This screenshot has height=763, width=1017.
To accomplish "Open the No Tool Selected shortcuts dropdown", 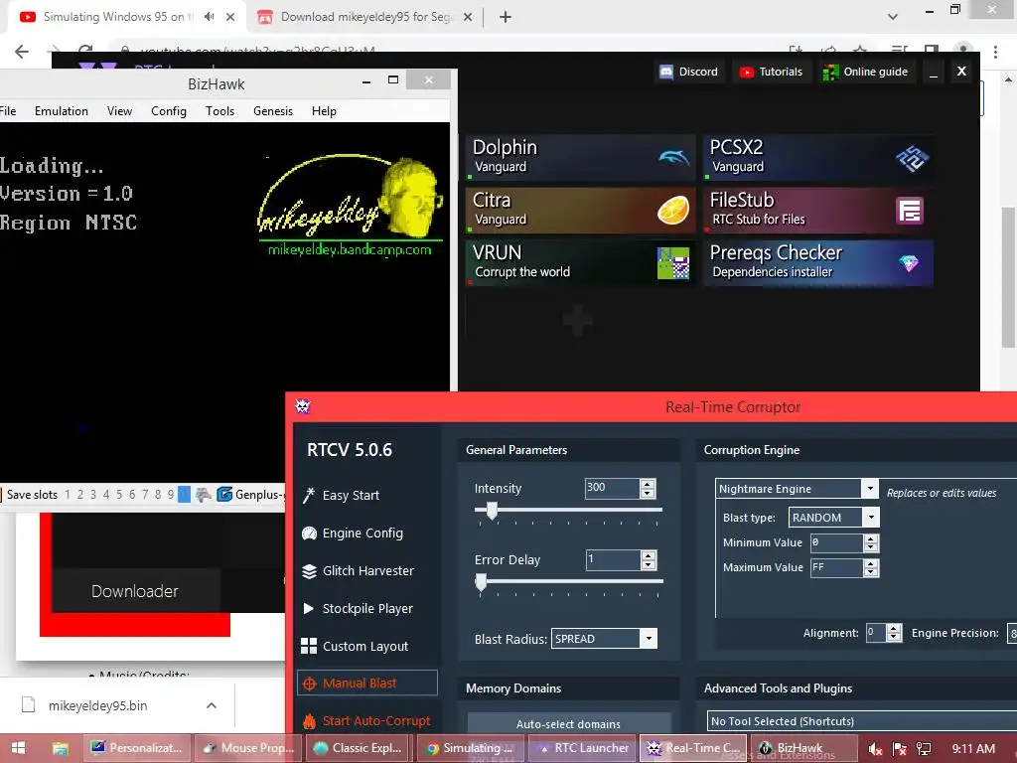I will (x=861, y=721).
